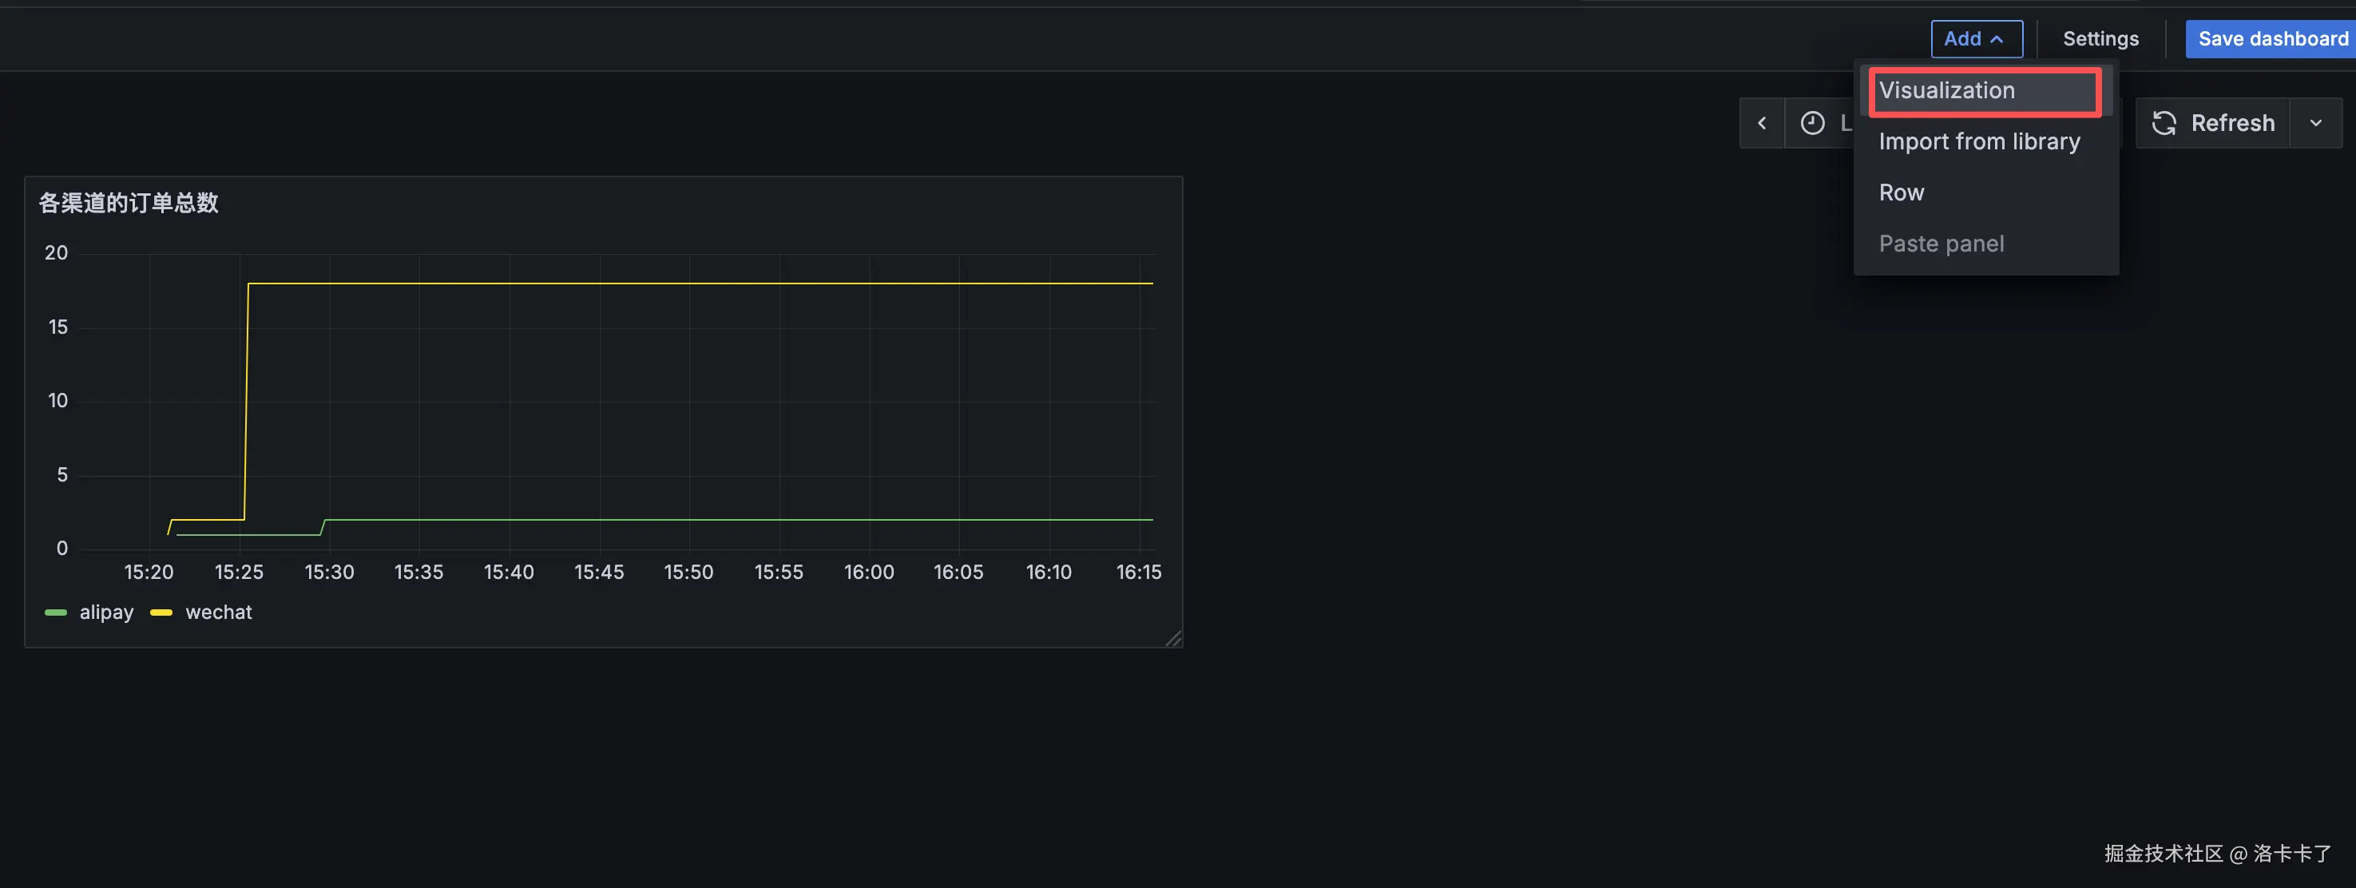Expand the refresh interval dropdown arrow
The image size is (2356, 888).
click(2316, 122)
